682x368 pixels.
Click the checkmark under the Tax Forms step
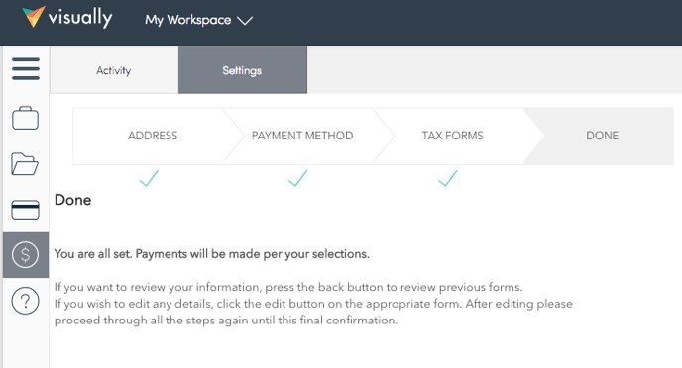[x=448, y=178]
